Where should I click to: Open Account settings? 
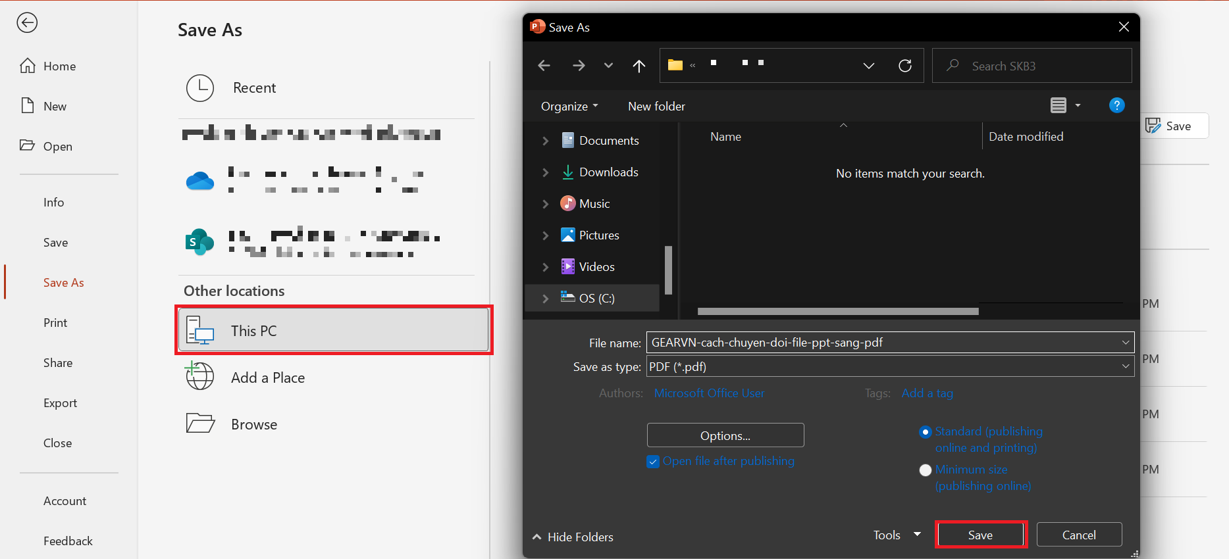(x=65, y=501)
